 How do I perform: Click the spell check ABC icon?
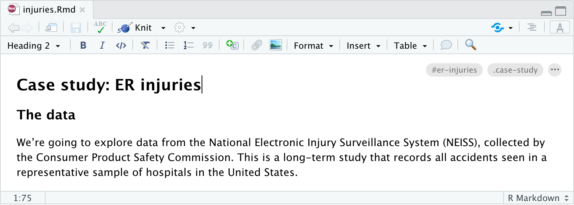click(x=100, y=27)
